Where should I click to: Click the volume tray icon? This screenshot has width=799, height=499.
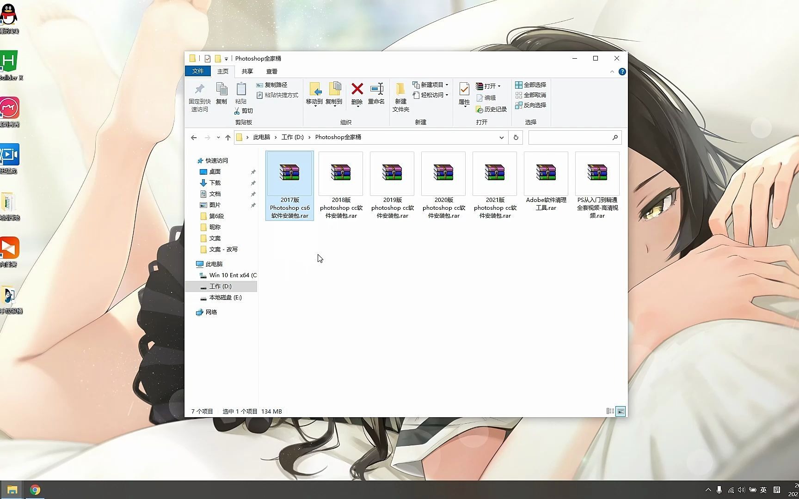pyautogui.click(x=741, y=490)
